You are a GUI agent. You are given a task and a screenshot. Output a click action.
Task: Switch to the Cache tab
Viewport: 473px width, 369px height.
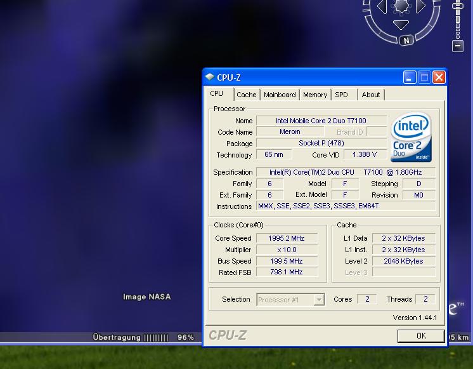point(247,95)
